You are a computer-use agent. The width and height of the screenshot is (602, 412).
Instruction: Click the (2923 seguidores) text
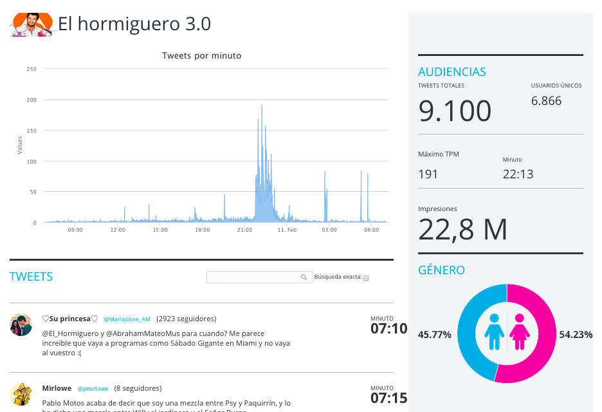(187, 319)
